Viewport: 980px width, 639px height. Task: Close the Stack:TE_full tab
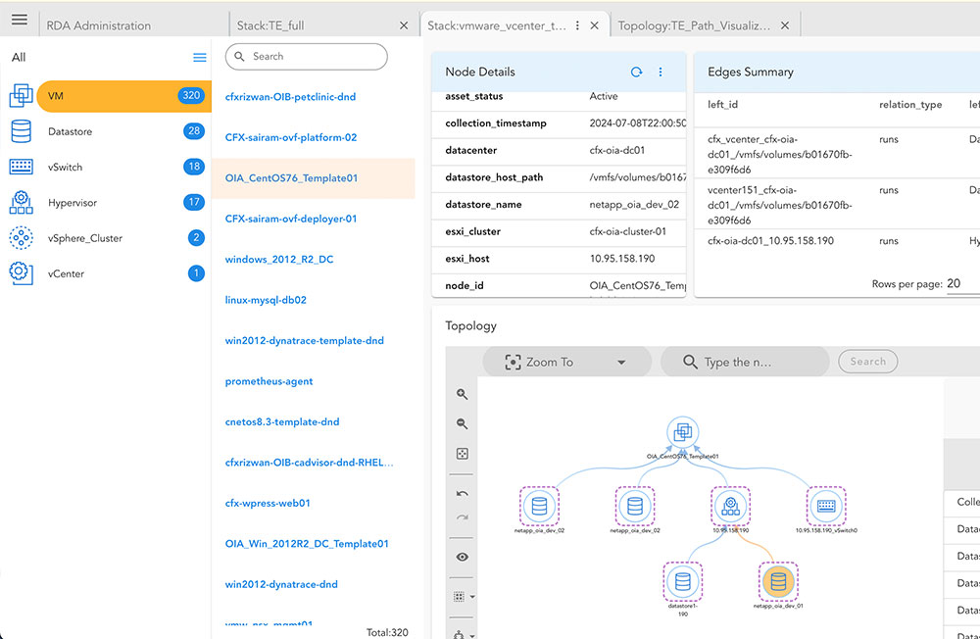click(404, 25)
